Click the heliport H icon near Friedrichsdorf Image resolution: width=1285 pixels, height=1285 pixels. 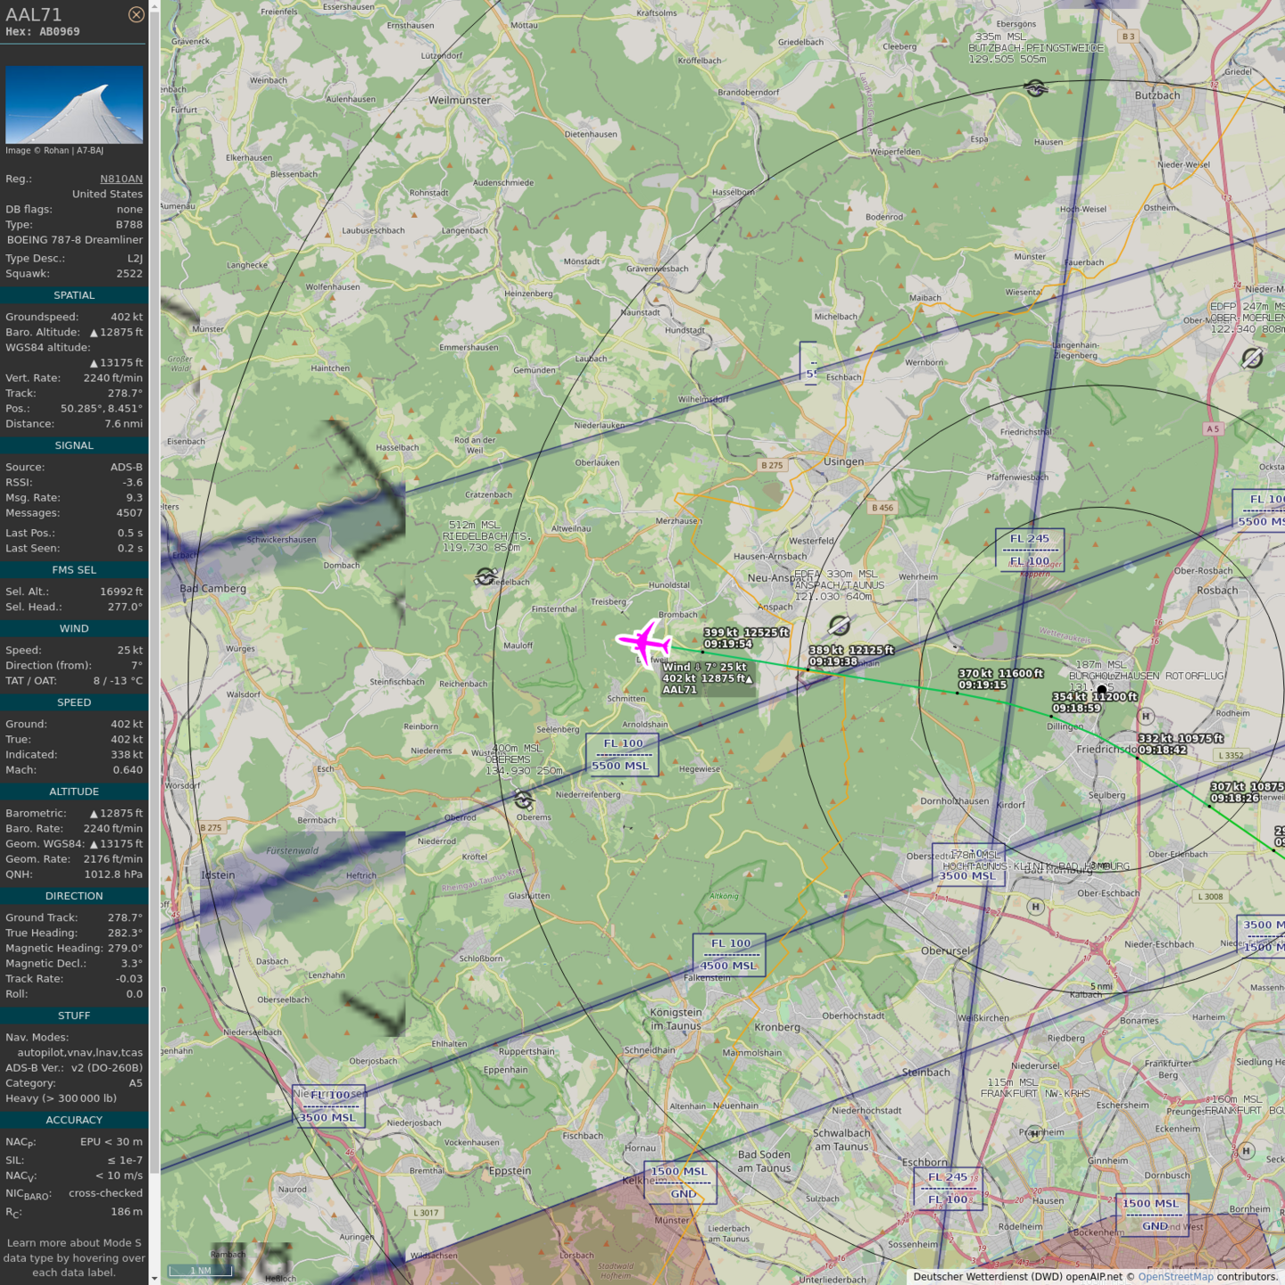1146,717
